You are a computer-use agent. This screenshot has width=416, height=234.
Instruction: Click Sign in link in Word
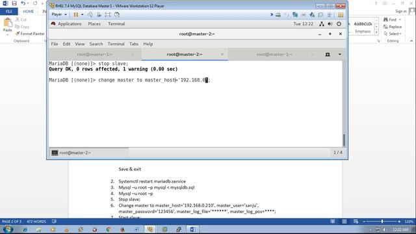click(400, 11)
